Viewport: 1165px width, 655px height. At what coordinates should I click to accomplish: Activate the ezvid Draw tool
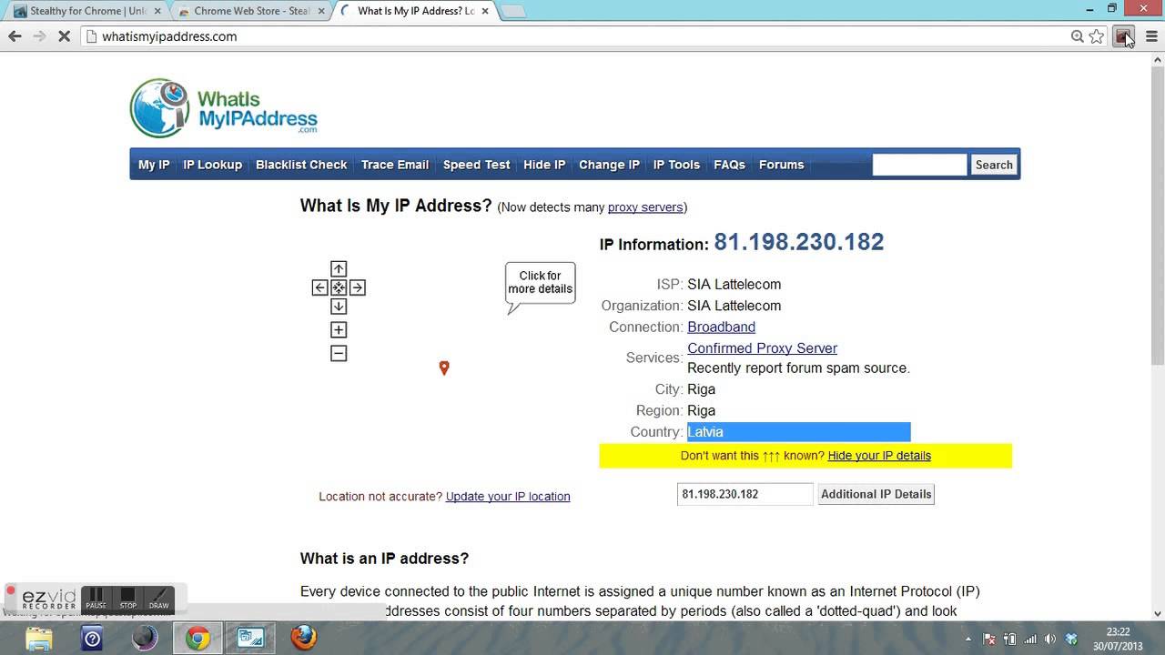tap(158, 598)
